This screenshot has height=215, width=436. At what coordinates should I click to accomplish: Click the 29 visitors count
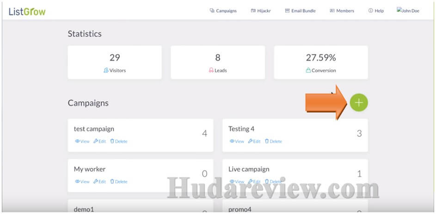[x=115, y=58]
